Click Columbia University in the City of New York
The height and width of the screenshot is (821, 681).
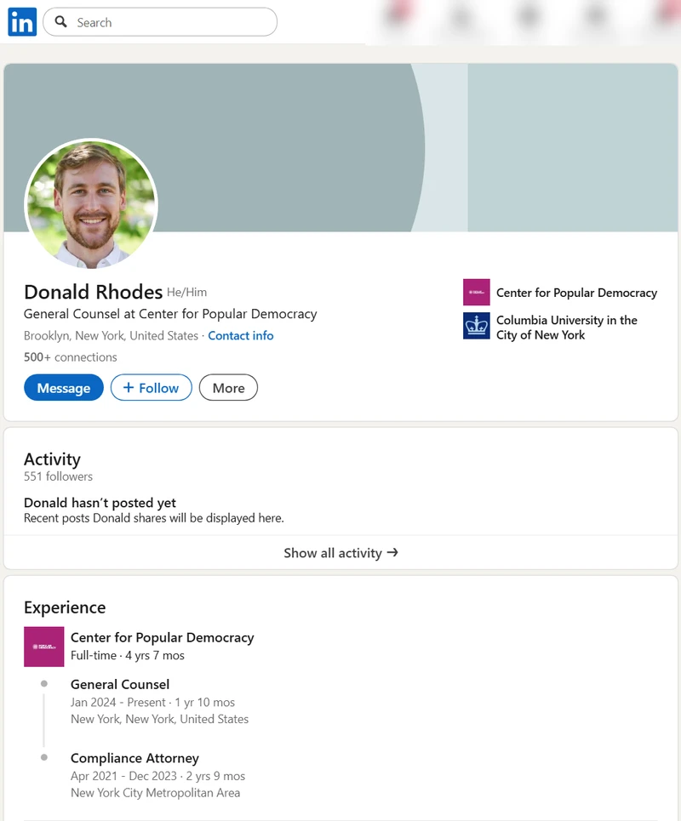tap(566, 326)
